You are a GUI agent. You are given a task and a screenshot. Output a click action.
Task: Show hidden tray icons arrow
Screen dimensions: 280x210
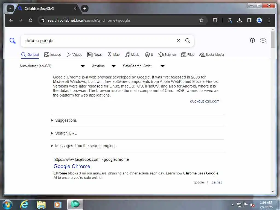click(x=232, y=205)
